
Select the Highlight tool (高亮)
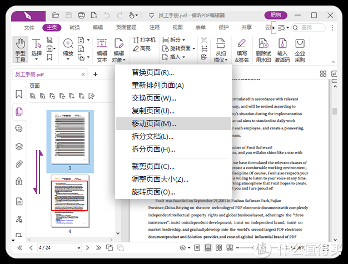pyautogui.click(x=142, y=48)
